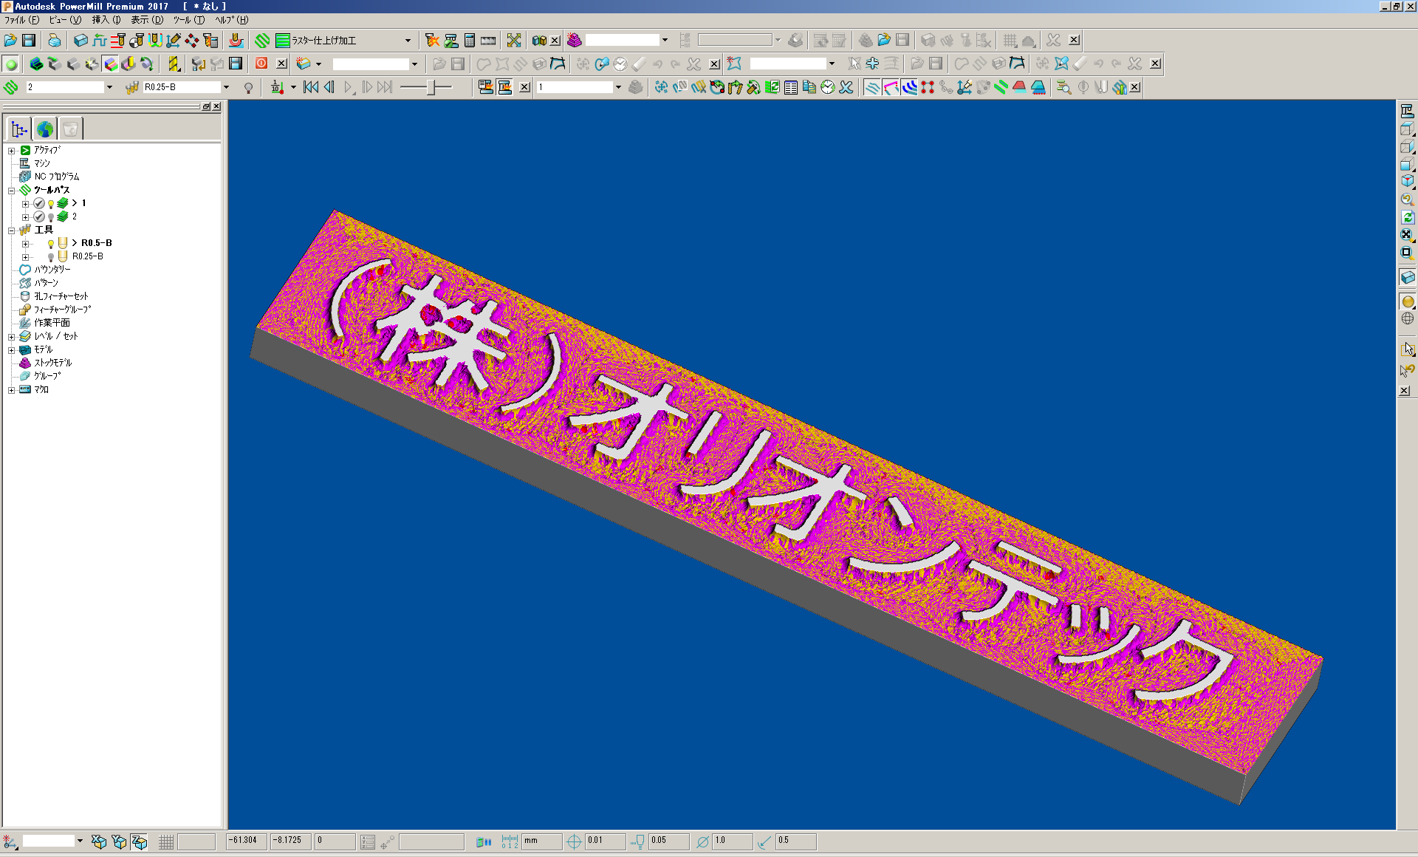Expand the モデル model tree node
Screen dimensions: 1418x857
tap(11, 349)
